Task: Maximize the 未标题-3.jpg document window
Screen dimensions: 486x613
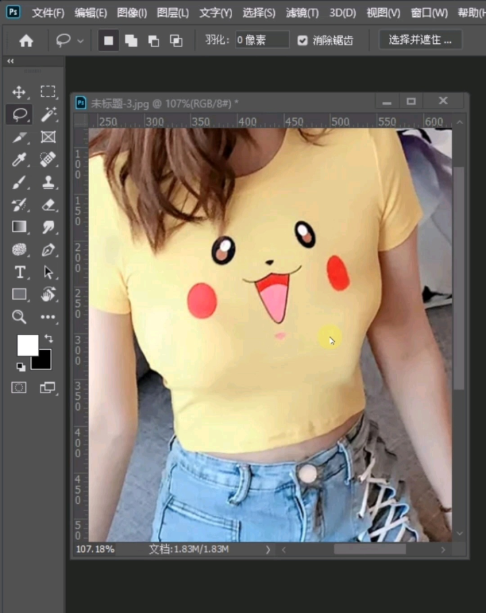Action: point(411,102)
